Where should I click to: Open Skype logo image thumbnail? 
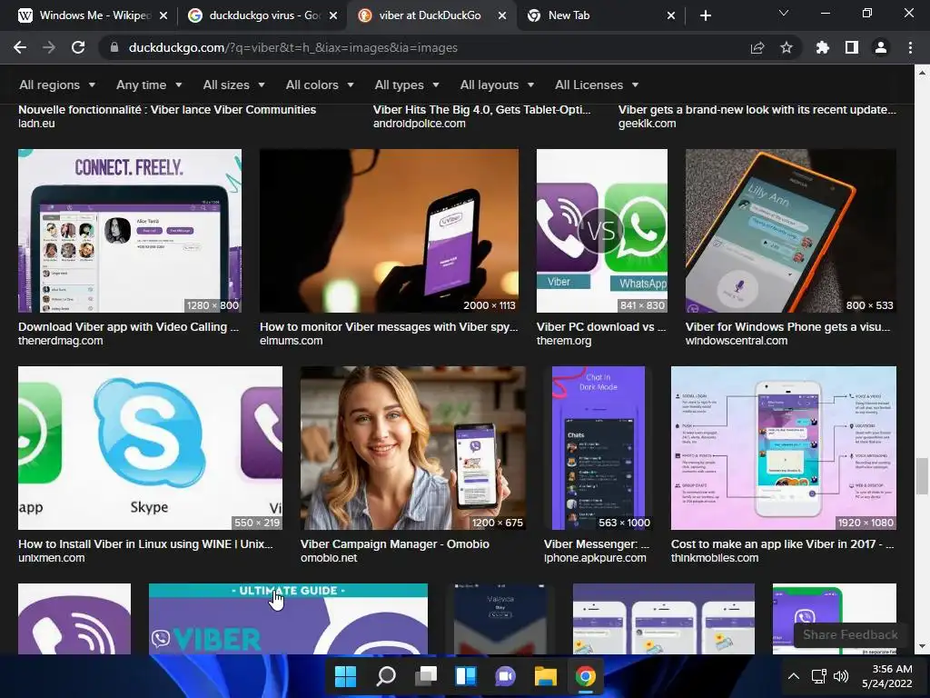tap(150, 447)
